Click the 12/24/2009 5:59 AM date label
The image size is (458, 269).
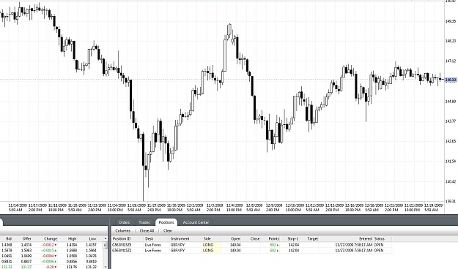tap(433, 208)
